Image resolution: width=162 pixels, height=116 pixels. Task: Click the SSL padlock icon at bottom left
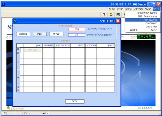[8, 108]
